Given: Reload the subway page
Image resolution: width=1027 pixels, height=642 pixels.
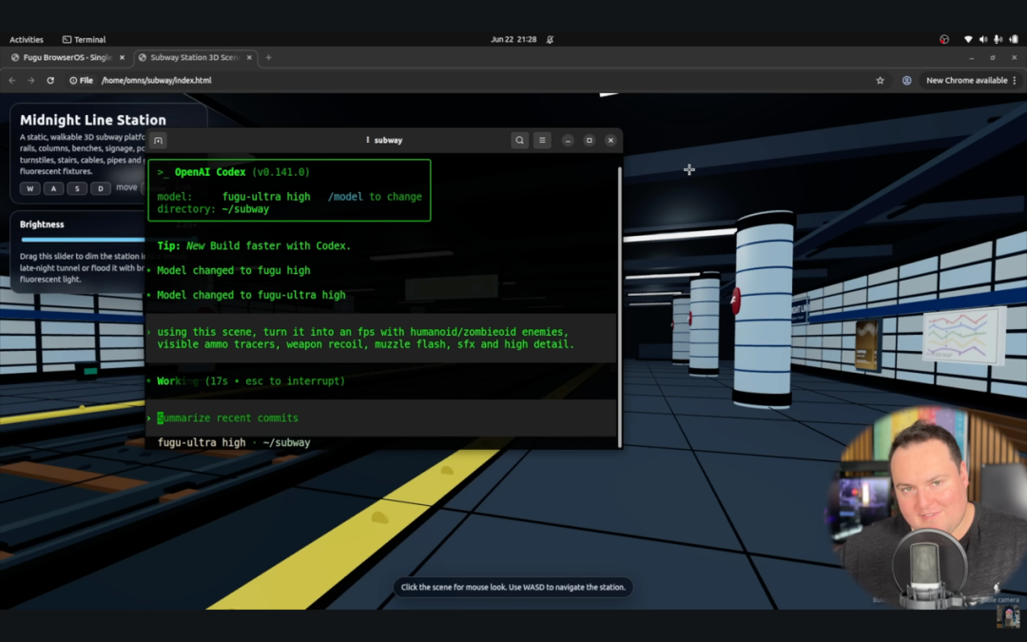Looking at the screenshot, I should pyautogui.click(x=50, y=81).
